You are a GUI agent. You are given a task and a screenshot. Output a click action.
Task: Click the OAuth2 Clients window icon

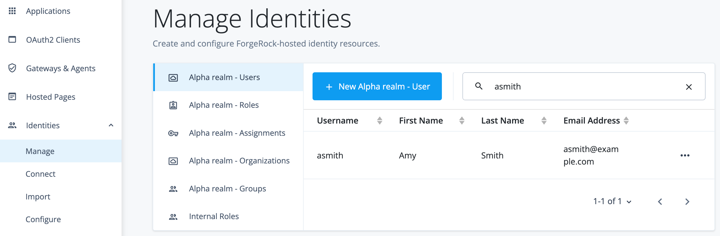[12, 40]
